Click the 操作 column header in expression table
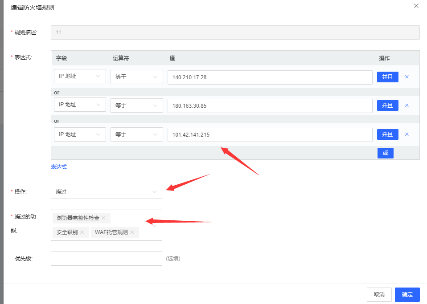The width and height of the screenshot is (427, 304). click(x=384, y=58)
